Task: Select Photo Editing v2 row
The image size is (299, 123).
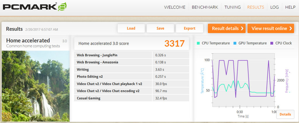Action: coord(132,77)
